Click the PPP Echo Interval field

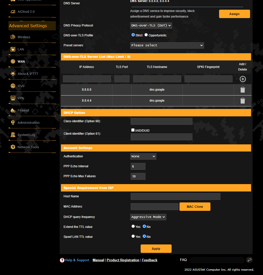pyautogui.click(x=138, y=167)
